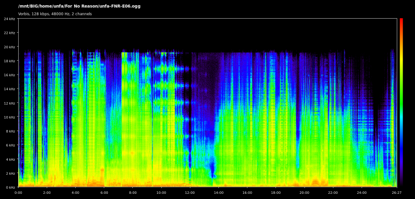Click the 14:00 time axis label
Screen dimensions: 415x199
pyautogui.click(x=218, y=193)
